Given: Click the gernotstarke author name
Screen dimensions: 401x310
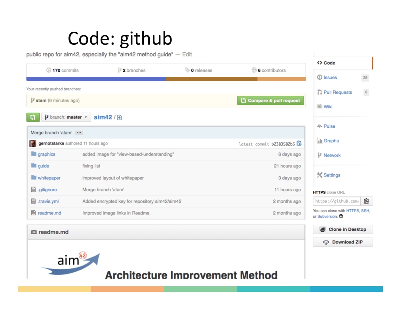Looking at the screenshot, I should [51, 143].
